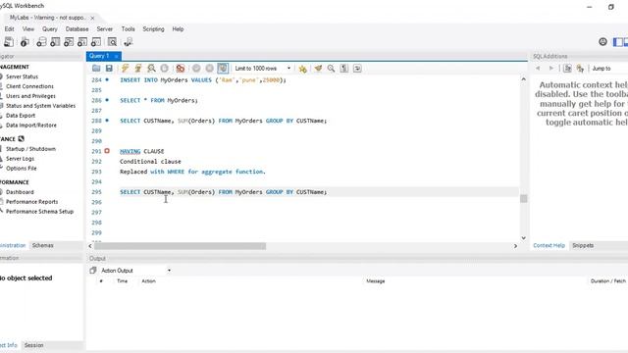Click the editor horizontal scrollbar thumb

180,246
